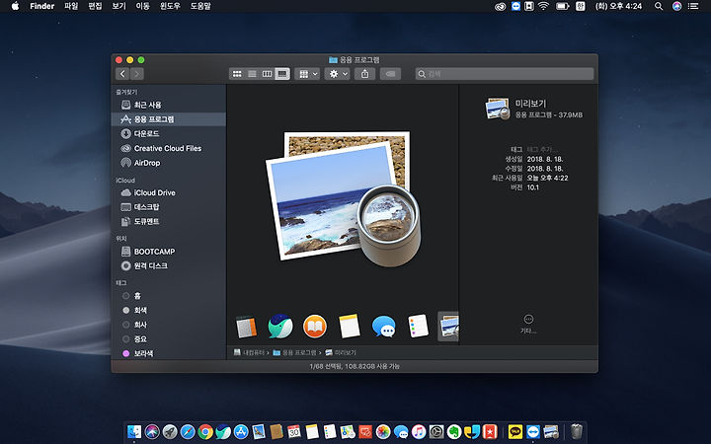Click the 한 input source icon
Screen dimensions: 711x444
pyautogui.click(x=580, y=6)
